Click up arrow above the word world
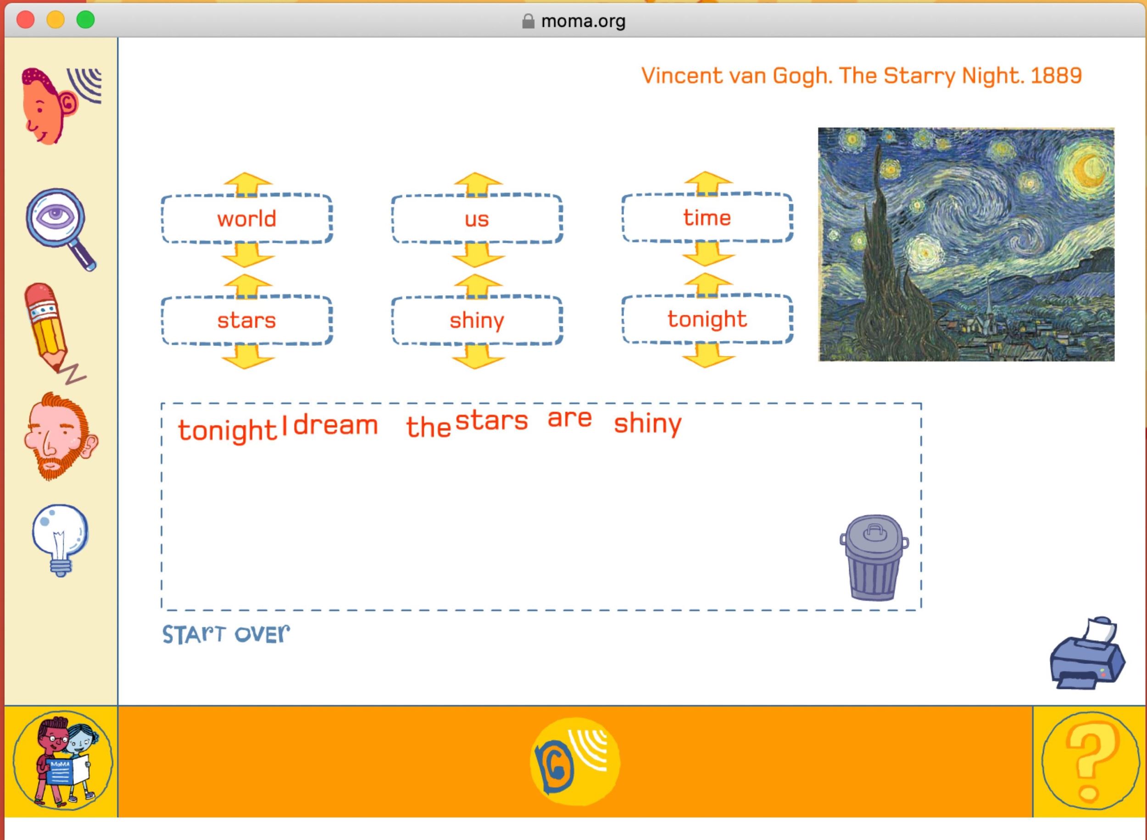Viewport: 1147px width, 840px height. pos(248,182)
